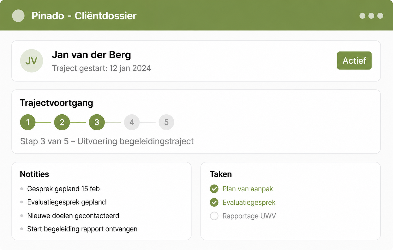This screenshot has height=250, width=393.
Task: Select step 2 circle in Trajectvoortgang
Action: click(62, 122)
